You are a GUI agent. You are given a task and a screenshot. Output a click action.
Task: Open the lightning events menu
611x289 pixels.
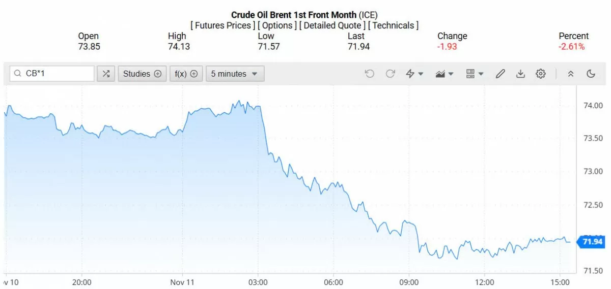[414, 74]
